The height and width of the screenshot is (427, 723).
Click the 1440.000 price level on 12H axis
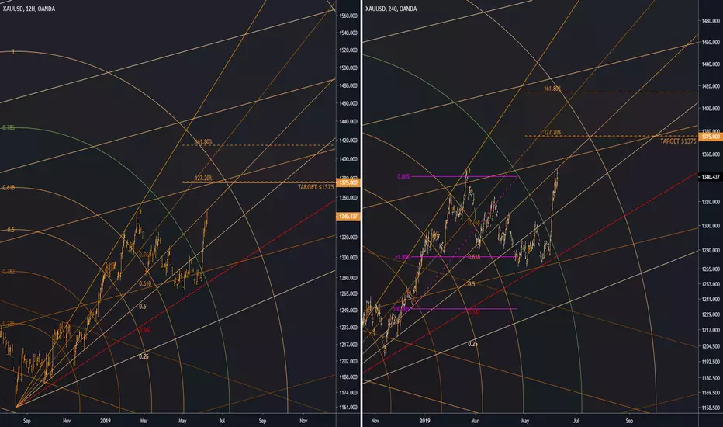click(348, 122)
